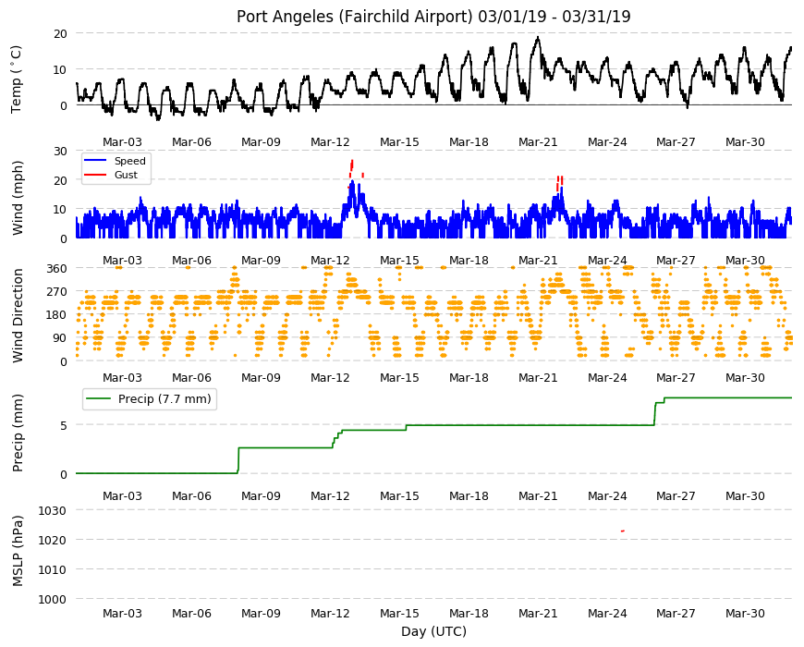Click the Port Angeles chart title
Image resolution: width=804 pixels, height=647 pixels.
[433, 17]
